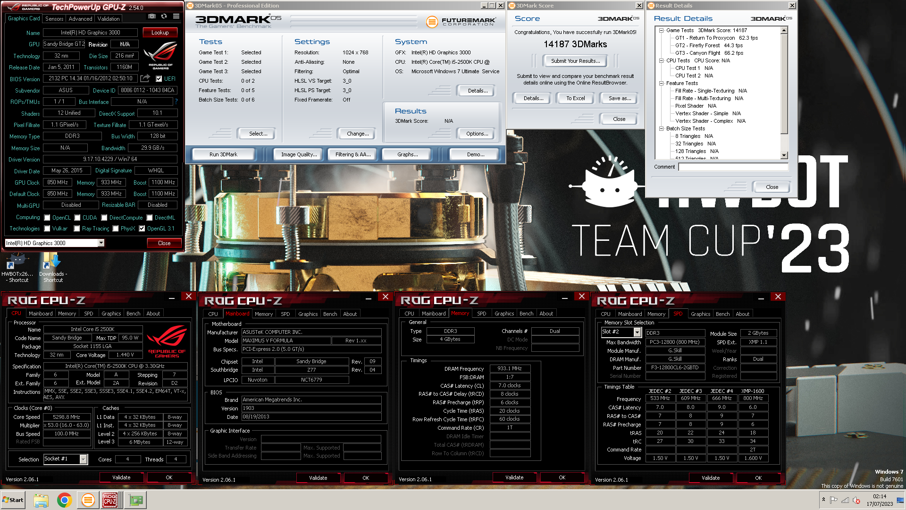Switch to ROG CPU-Z taskbar icon

110,500
